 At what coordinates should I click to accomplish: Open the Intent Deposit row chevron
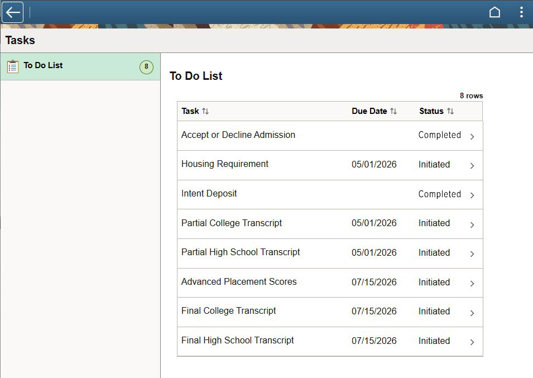(472, 195)
